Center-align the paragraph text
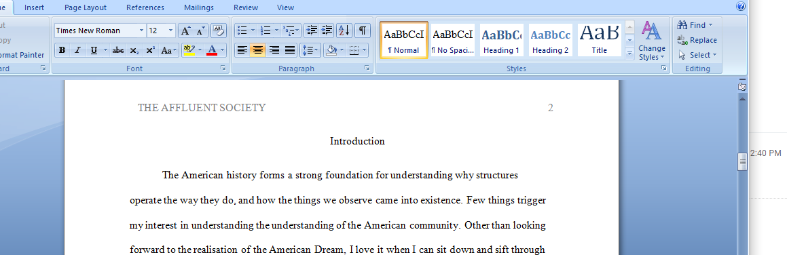 coord(258,50)
